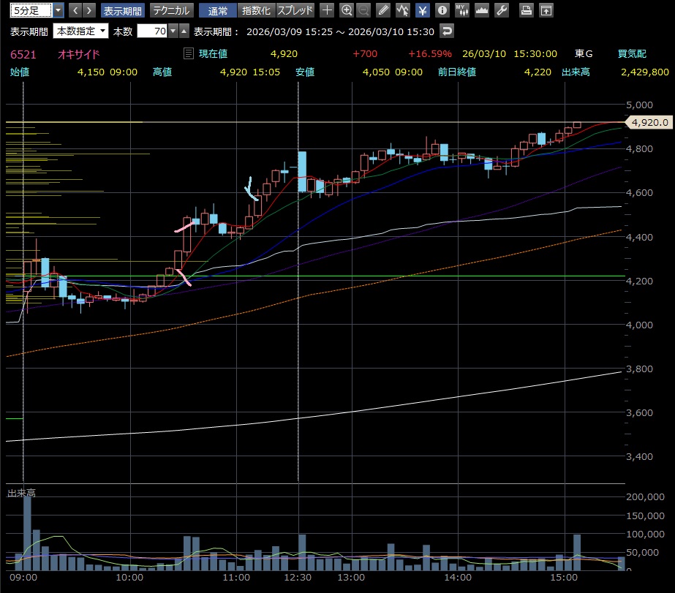675x593 pixels.
Task: Zoom in on the chart
Action: click(347, 10)
